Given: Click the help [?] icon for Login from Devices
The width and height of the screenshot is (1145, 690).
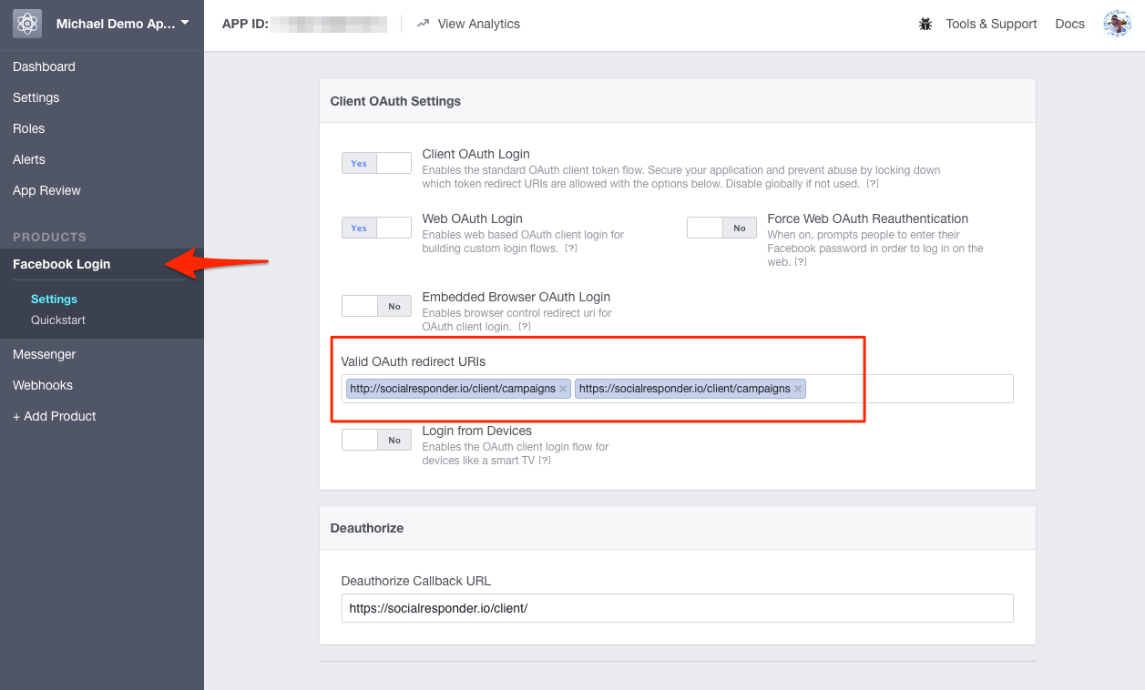Looking at the screenshot, I should click(545, 461).
